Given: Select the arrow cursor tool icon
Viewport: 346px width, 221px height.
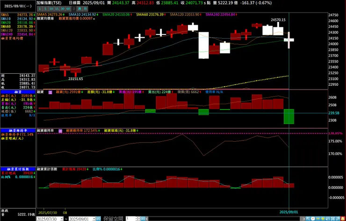Looking at the screenshot, I should [308, 219].
